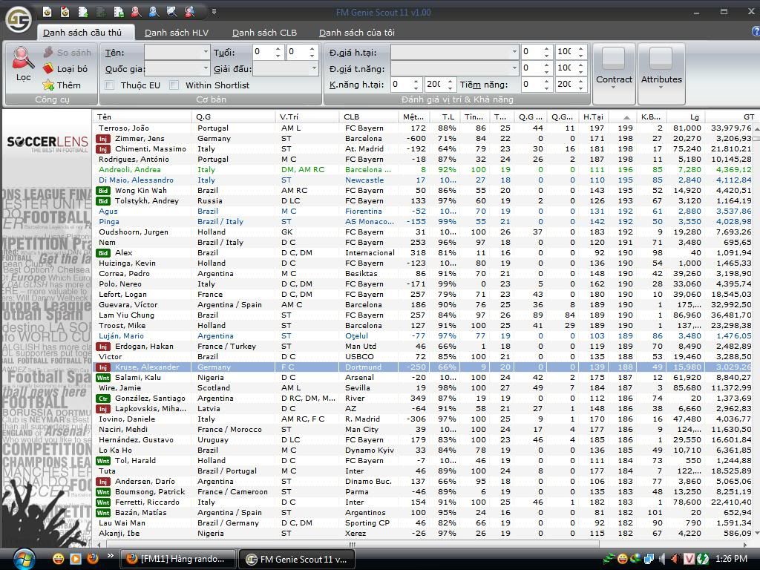Image resolution: width=760 pixels, height=570 pixels.
Task: Click the Inj badge on Kruse, Alexander row
Action: (102, 367)
